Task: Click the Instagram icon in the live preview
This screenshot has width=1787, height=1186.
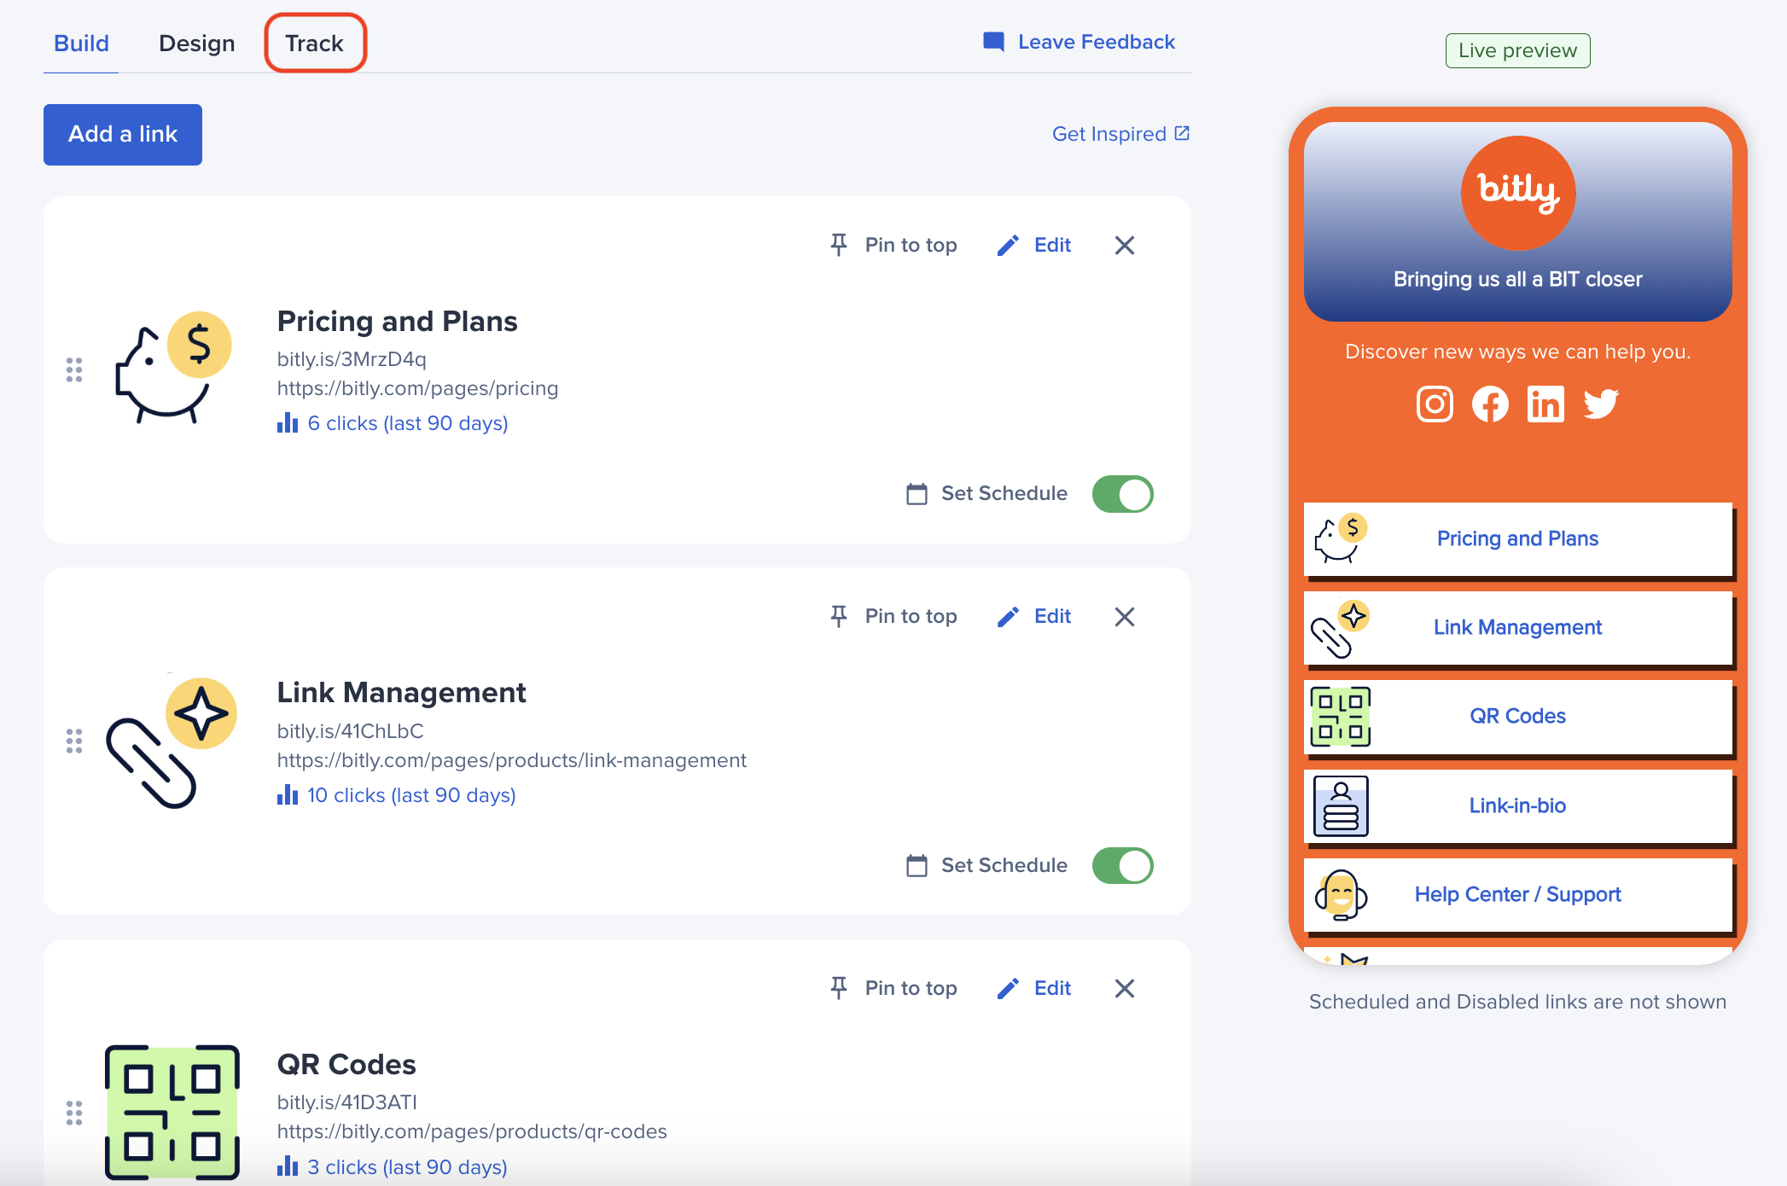Action: (x=1435, y=404)
